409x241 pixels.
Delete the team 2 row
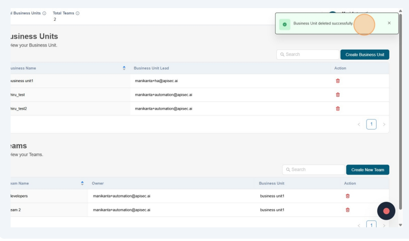click(348, 210)
